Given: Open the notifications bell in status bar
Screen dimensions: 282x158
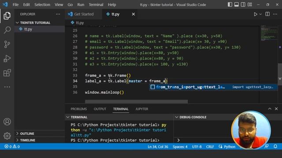Looking at the screenshot, I should tap(275, 146).
